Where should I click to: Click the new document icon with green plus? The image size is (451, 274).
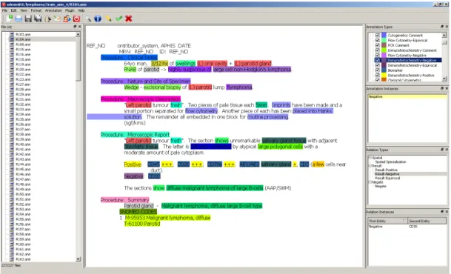(10, 19)
